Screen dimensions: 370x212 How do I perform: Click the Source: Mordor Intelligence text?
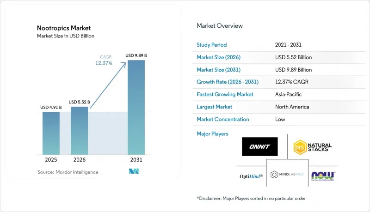click(x=68, y=172)
